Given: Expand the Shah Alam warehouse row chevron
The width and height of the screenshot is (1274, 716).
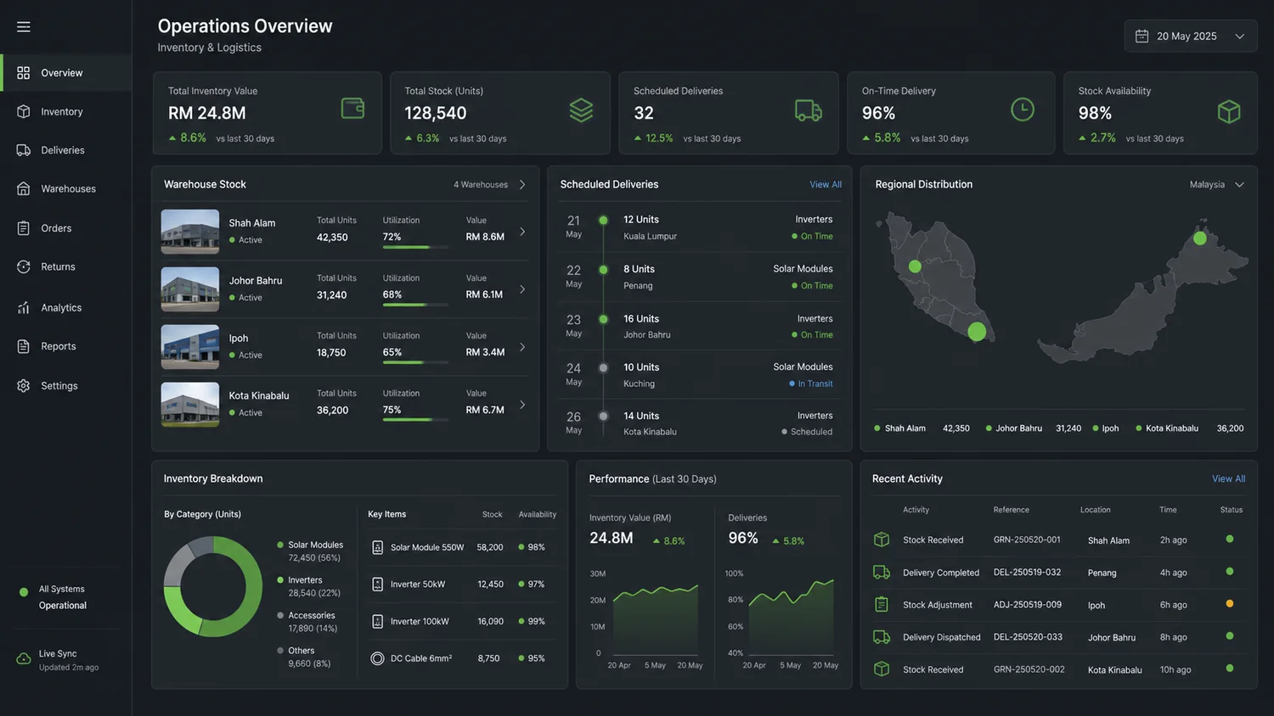Looking at the screenshot, I should click(522, 232).
